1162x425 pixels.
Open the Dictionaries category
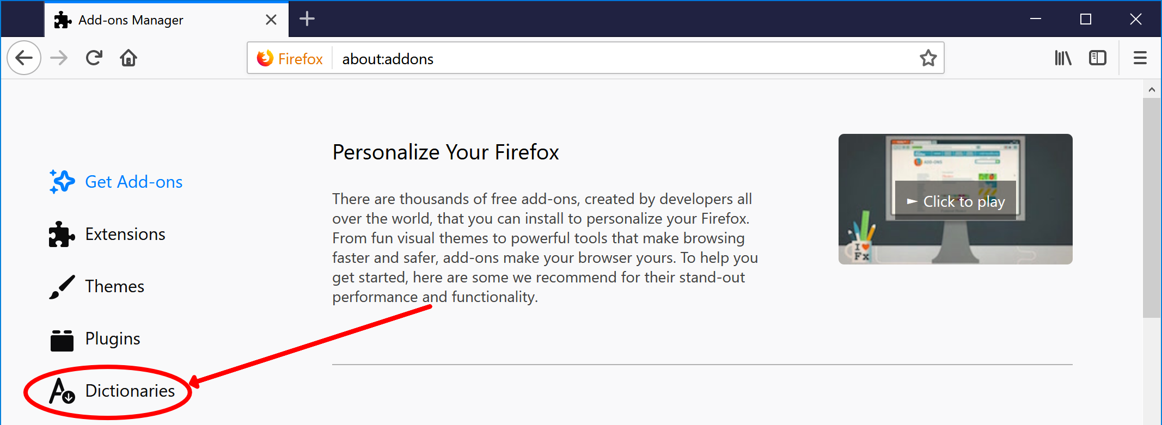tap(112, 391)
